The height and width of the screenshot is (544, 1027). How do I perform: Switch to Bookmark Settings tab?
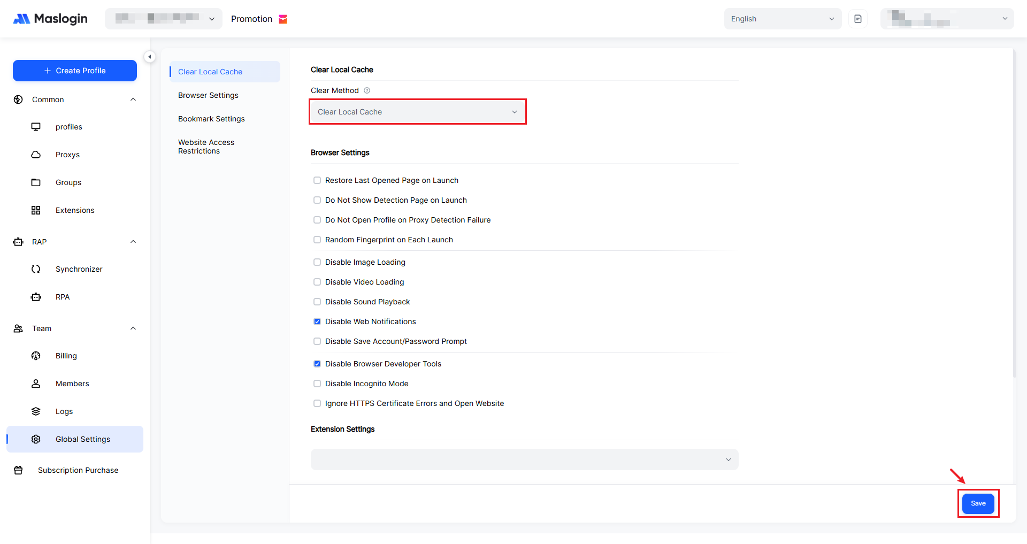[211, 119]
